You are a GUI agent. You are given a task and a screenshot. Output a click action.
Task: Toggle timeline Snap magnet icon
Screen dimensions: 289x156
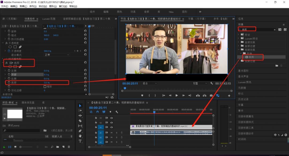[97, 112]
